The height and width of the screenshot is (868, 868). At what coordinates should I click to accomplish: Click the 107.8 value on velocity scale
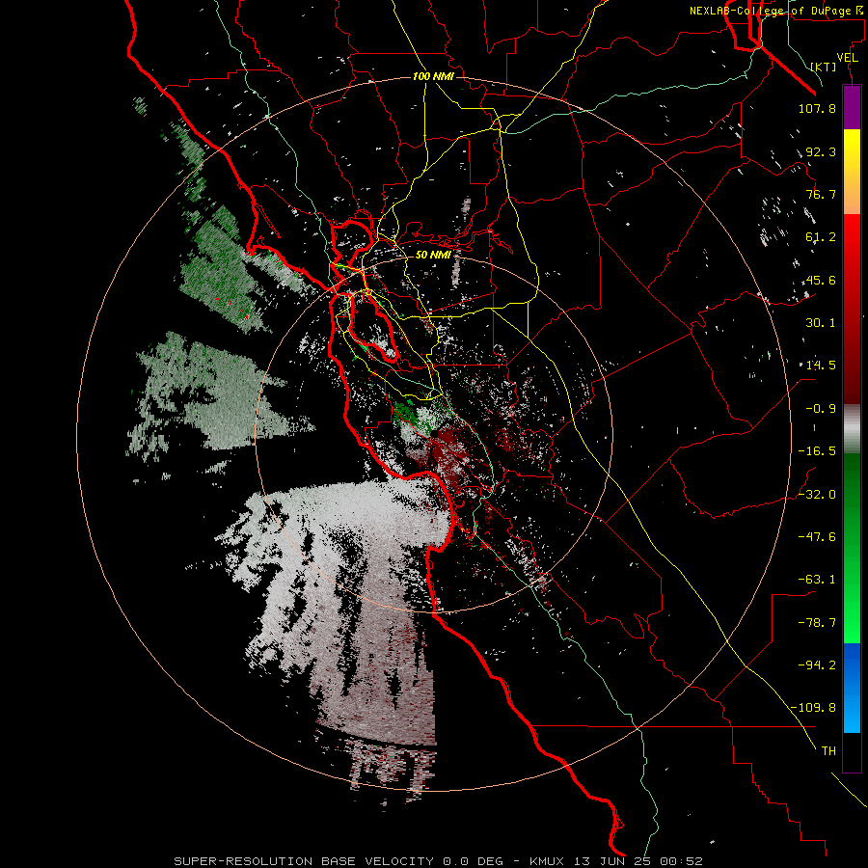pos(817,108)
